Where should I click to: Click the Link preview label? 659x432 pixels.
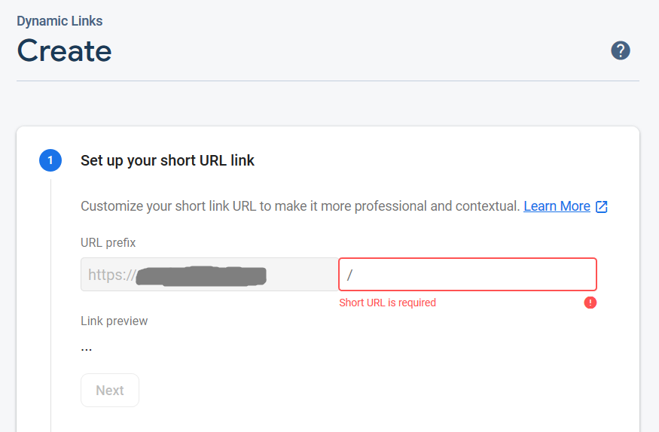[114, 321]
